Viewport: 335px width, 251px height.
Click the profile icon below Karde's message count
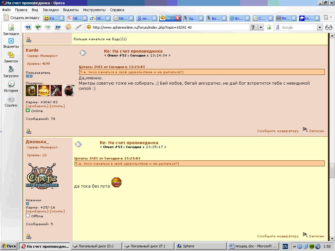tap(29, 131)
